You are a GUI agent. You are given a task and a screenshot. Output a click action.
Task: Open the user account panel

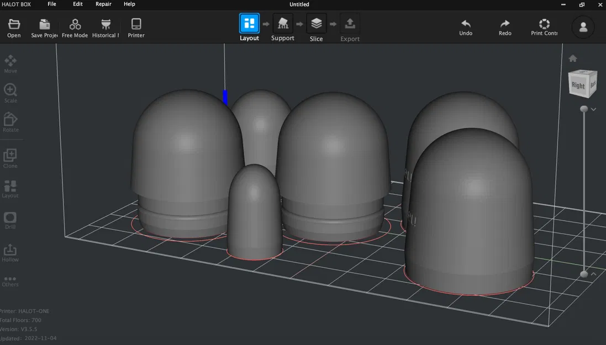tap(583, 26)
